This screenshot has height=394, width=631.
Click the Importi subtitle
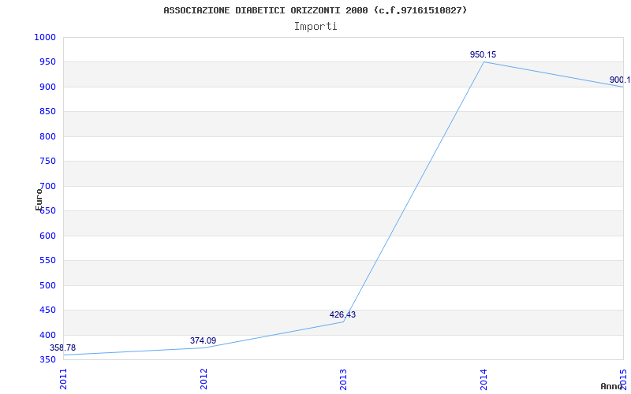click(315, 27)
